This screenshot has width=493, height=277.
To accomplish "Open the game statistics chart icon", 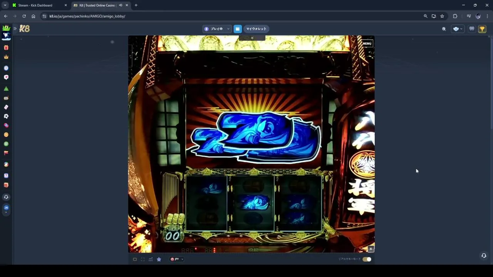I will (x=151, y=259).
